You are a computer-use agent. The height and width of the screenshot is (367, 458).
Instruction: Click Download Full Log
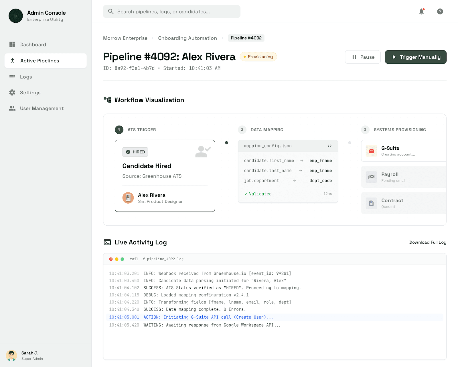(x=428, y=242)
